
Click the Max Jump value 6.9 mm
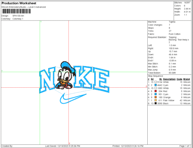pos(172,70)
